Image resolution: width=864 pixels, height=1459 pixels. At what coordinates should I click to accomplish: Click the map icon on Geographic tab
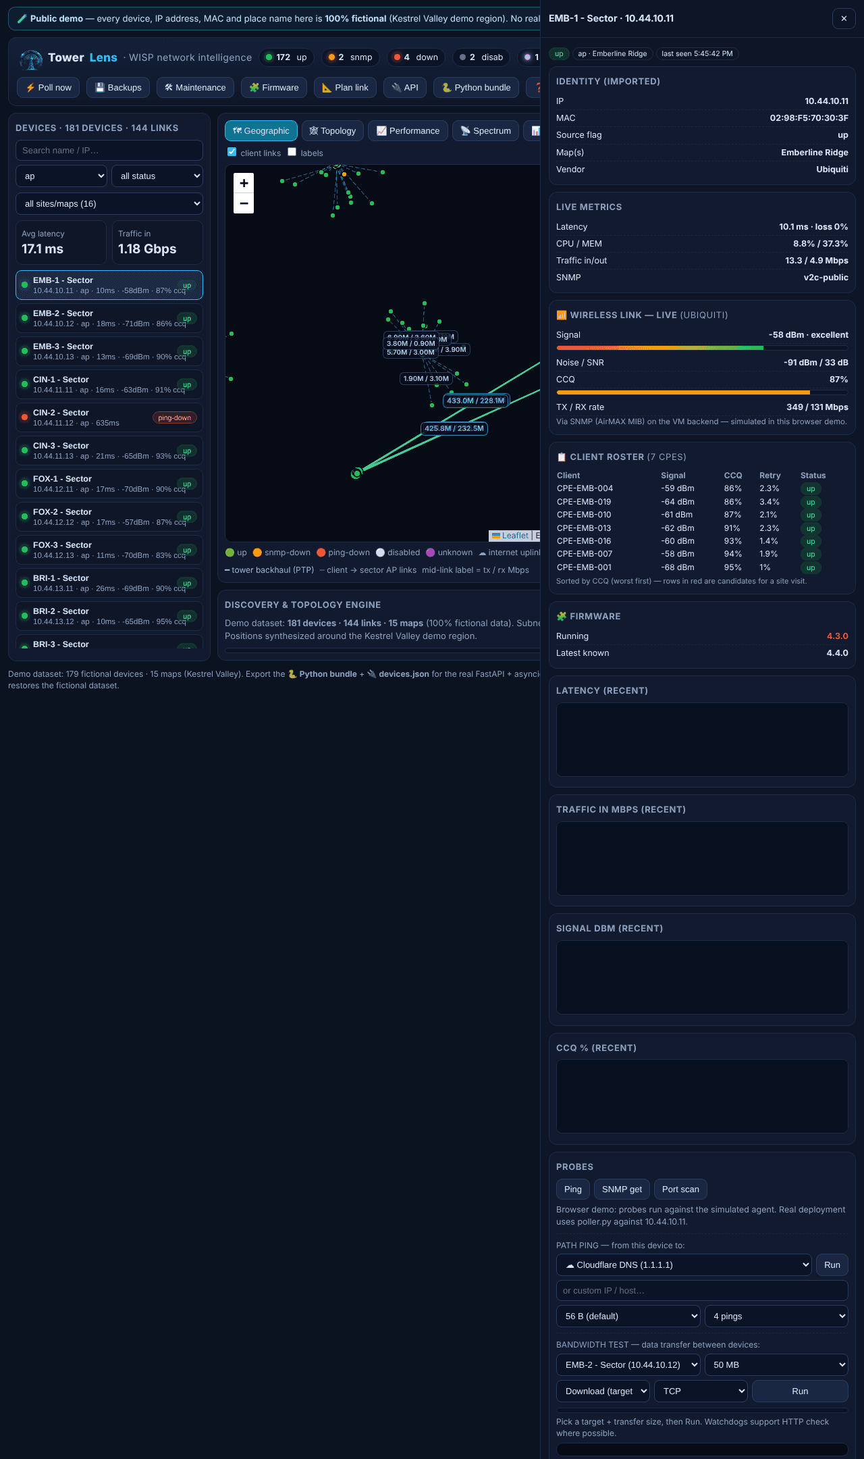coord(237,131)
